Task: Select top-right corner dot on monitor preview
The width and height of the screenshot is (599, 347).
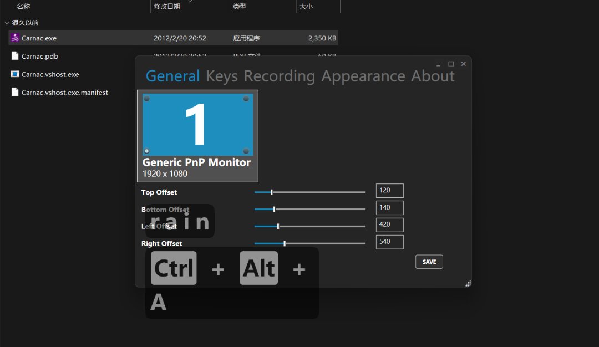Action: (x=246, y=99)
